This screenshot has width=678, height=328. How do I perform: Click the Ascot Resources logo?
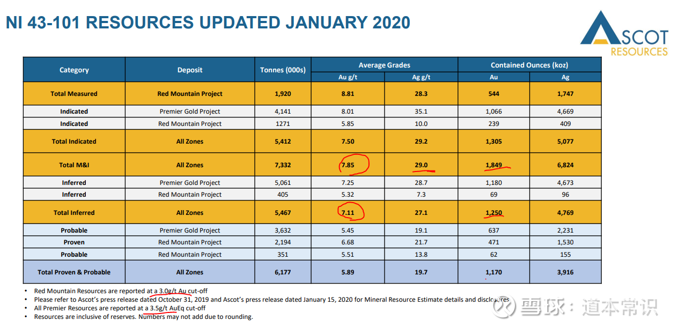[x=624, y=33]
